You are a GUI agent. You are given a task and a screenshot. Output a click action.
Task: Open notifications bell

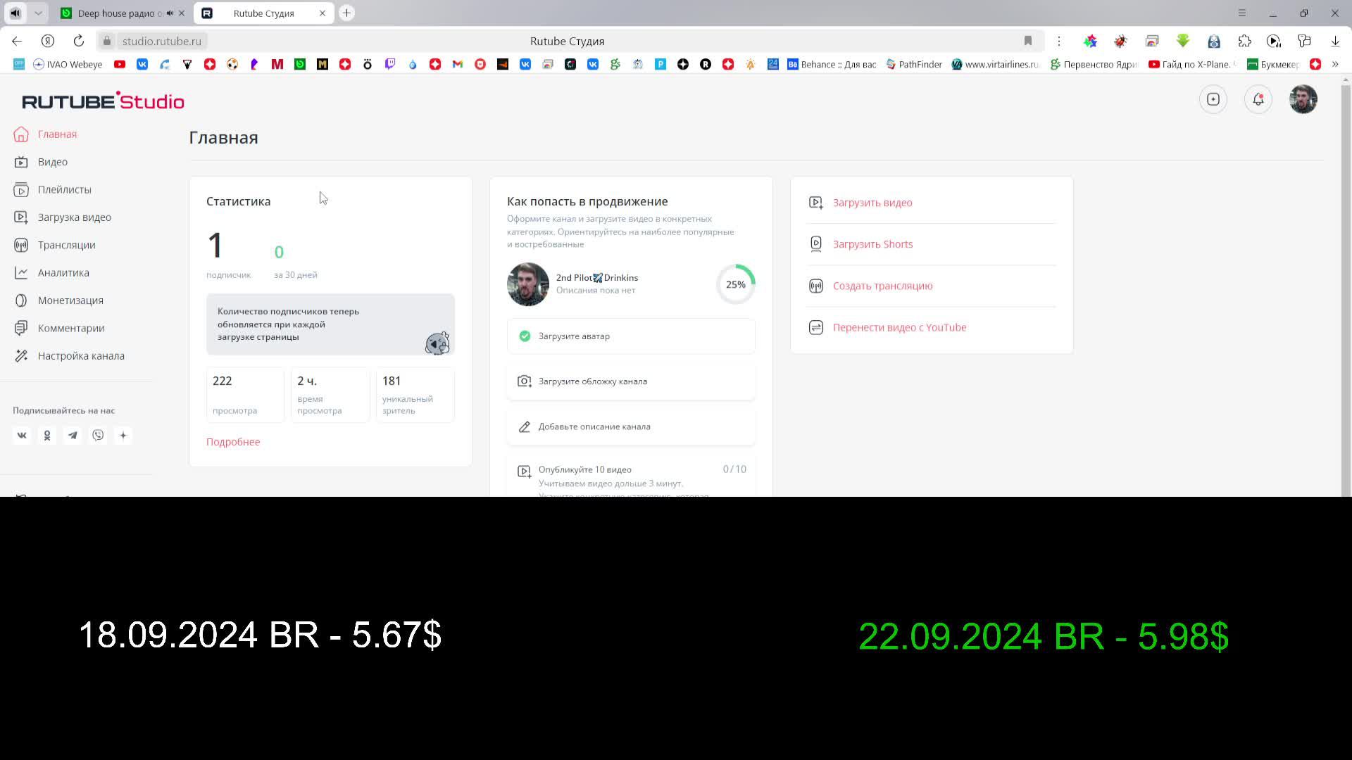(1258, 99)
